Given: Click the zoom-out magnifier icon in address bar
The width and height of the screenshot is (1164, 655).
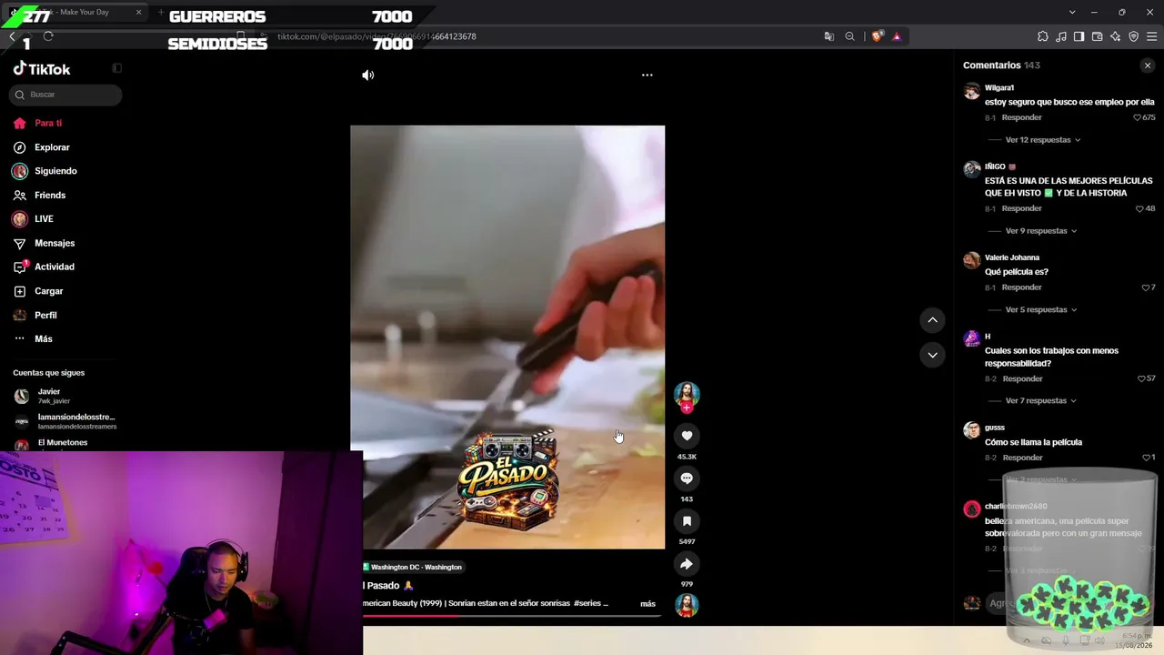Looking at the screenshot, I should (x=849, y=36).
